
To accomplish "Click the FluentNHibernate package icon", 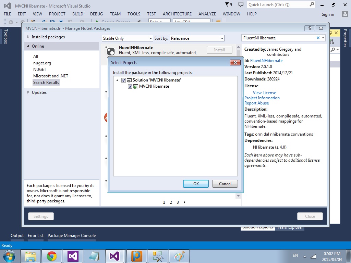I will (x=110, y=51).
